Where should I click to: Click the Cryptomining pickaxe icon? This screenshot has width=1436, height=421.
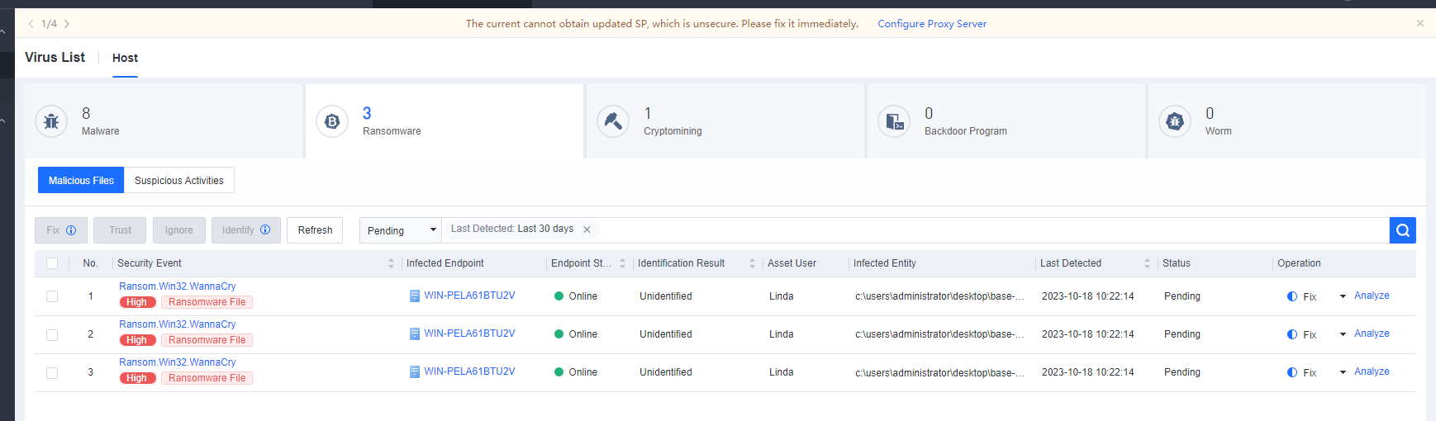coord(613,121)
